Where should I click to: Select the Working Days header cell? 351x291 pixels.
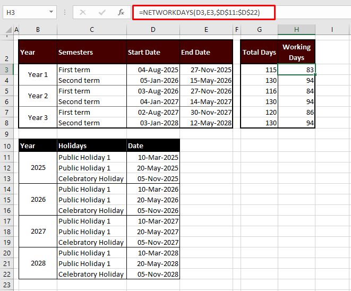296,52
